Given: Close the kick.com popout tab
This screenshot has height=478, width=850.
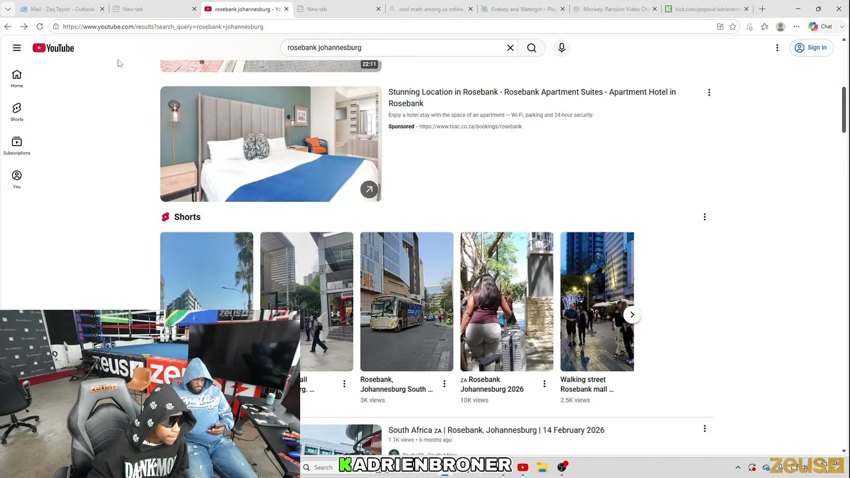Looking at the screenshot, I should pos(746,9).
